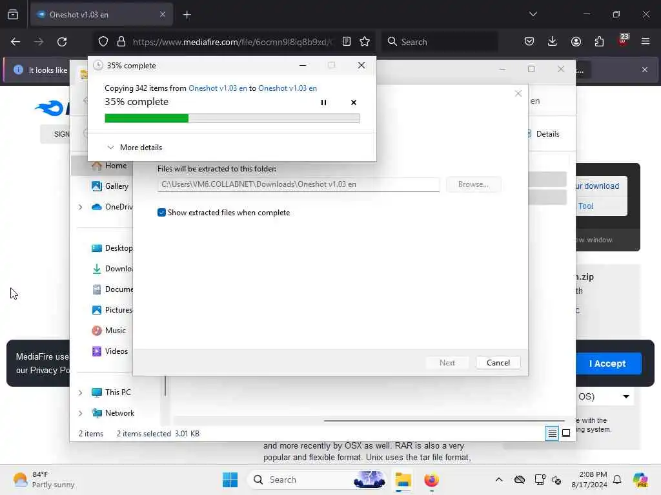Expand More details in copy dialog
Image resolution: width=661 pixels, height=495 pixels.
[135, 148]
